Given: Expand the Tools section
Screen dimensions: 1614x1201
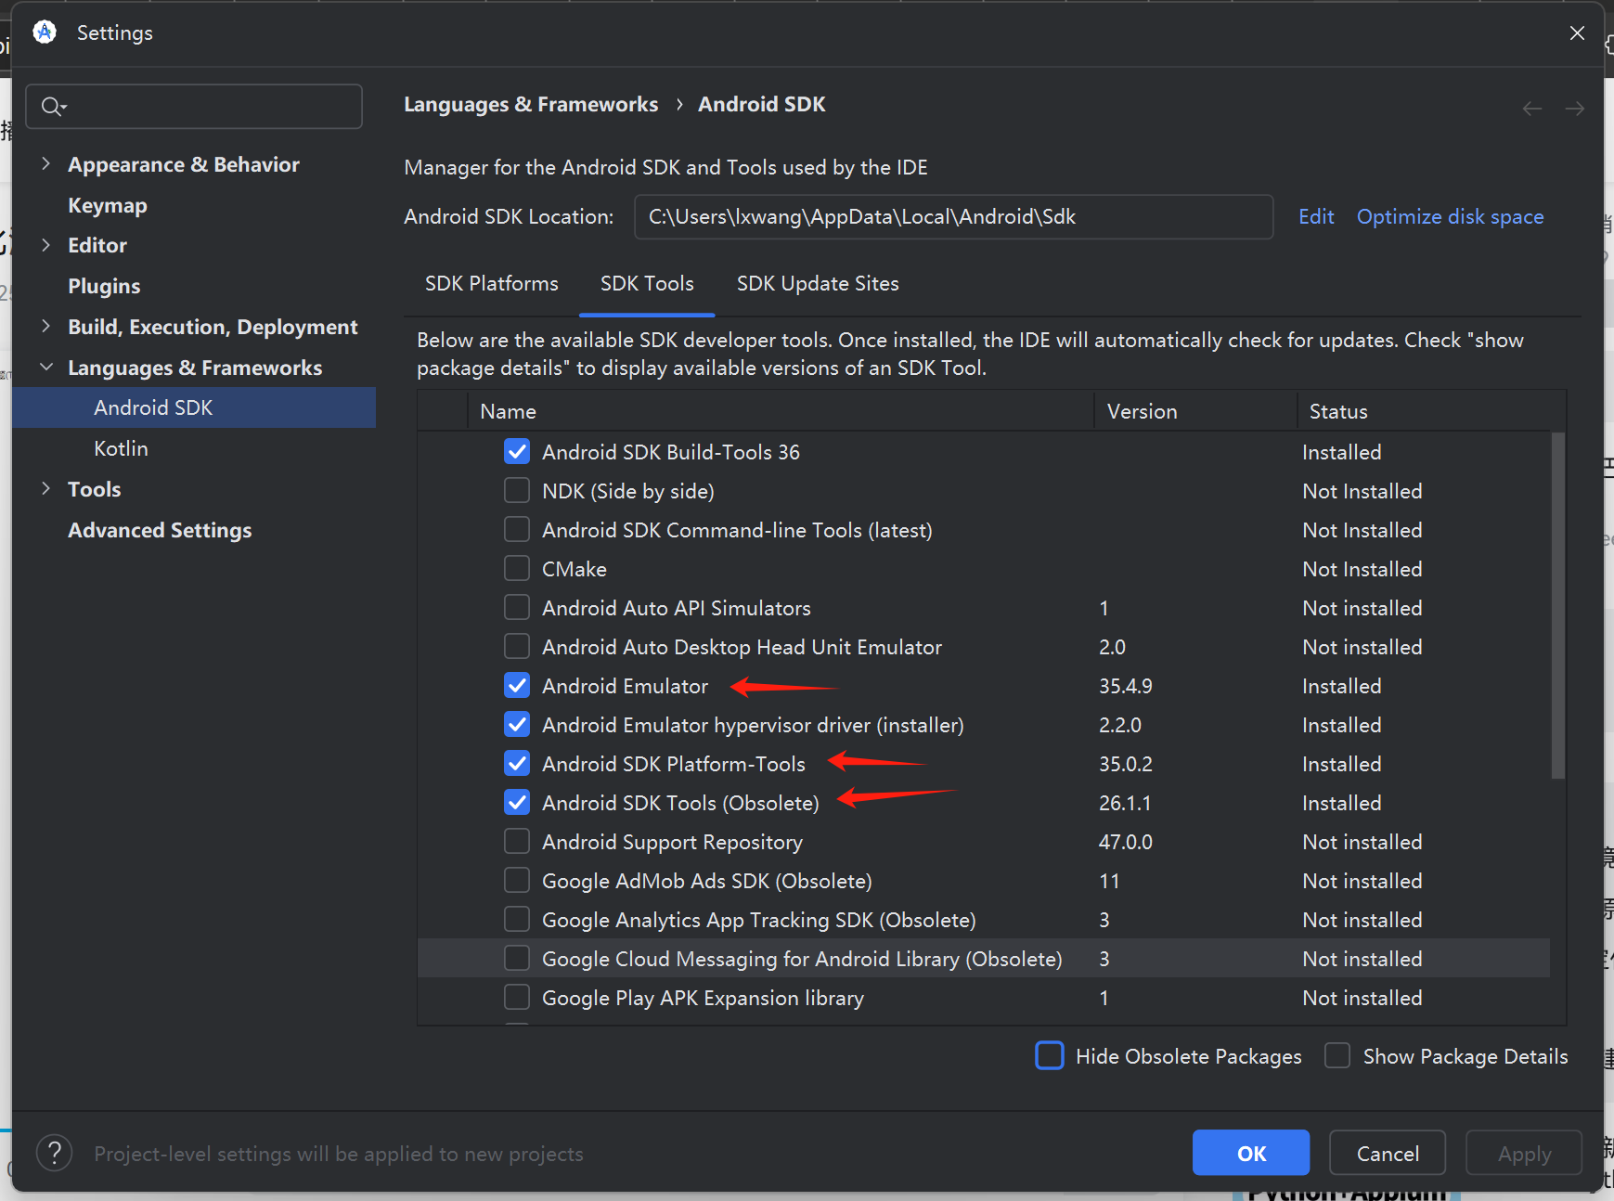Looking at the screenshot, I should coord(45,489).
